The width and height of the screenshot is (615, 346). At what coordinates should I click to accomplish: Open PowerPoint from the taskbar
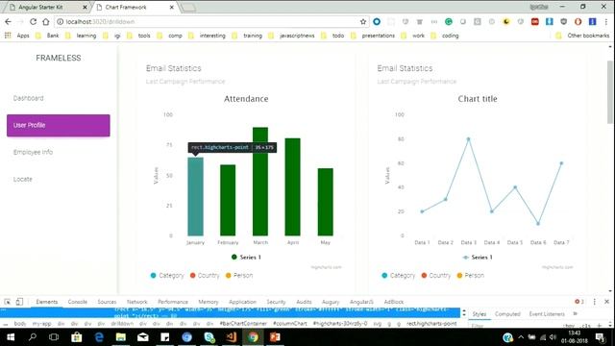point(275,337)
